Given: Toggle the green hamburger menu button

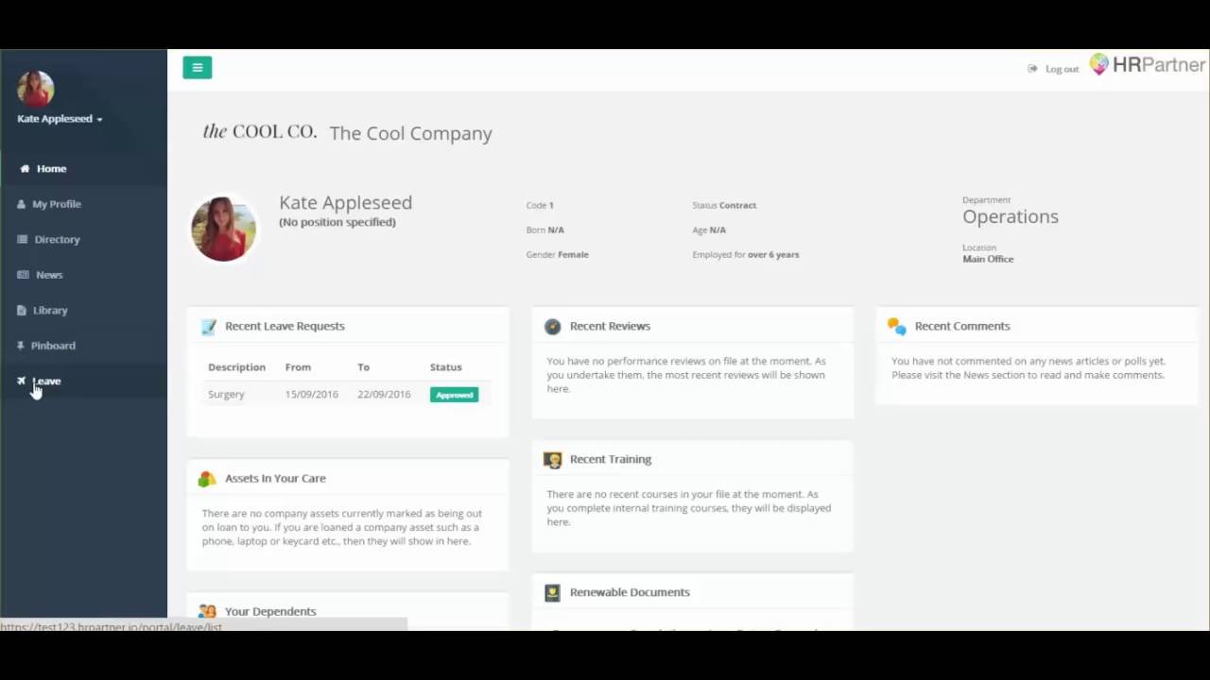Looking at the screenshot, I should pos(197,67).
